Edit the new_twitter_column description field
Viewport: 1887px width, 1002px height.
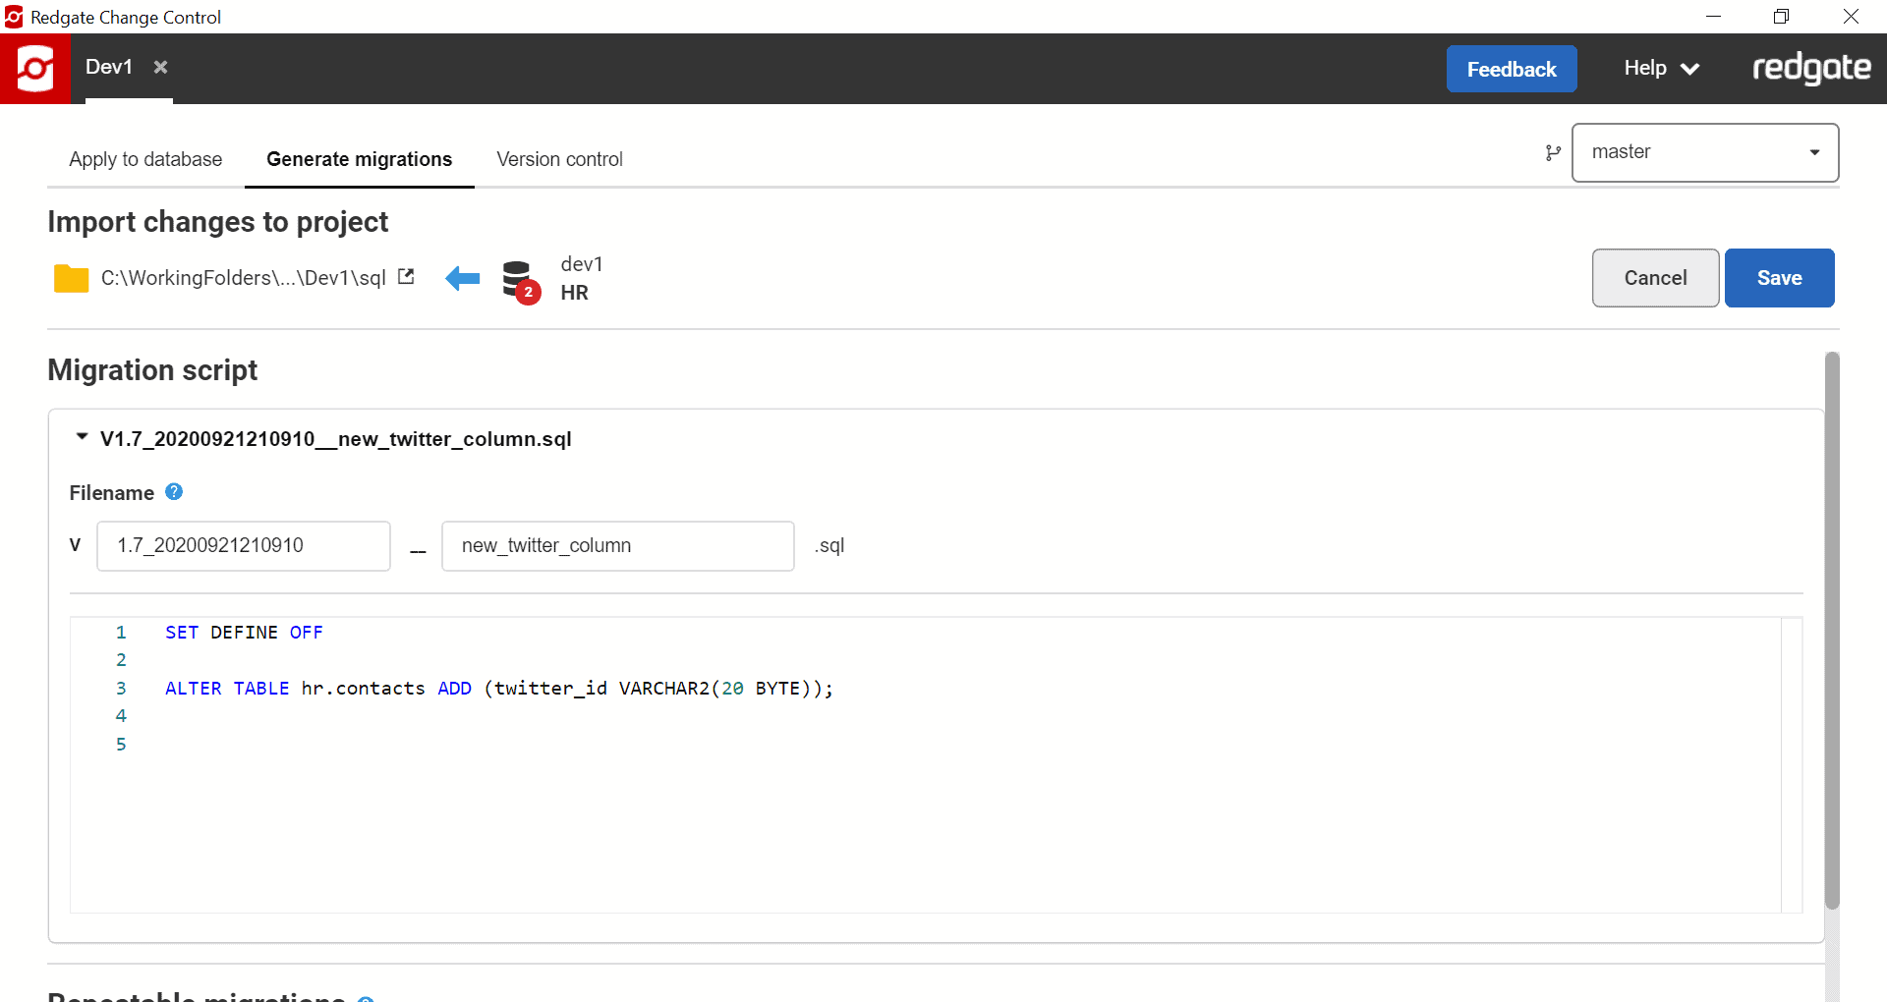(618, 546)
